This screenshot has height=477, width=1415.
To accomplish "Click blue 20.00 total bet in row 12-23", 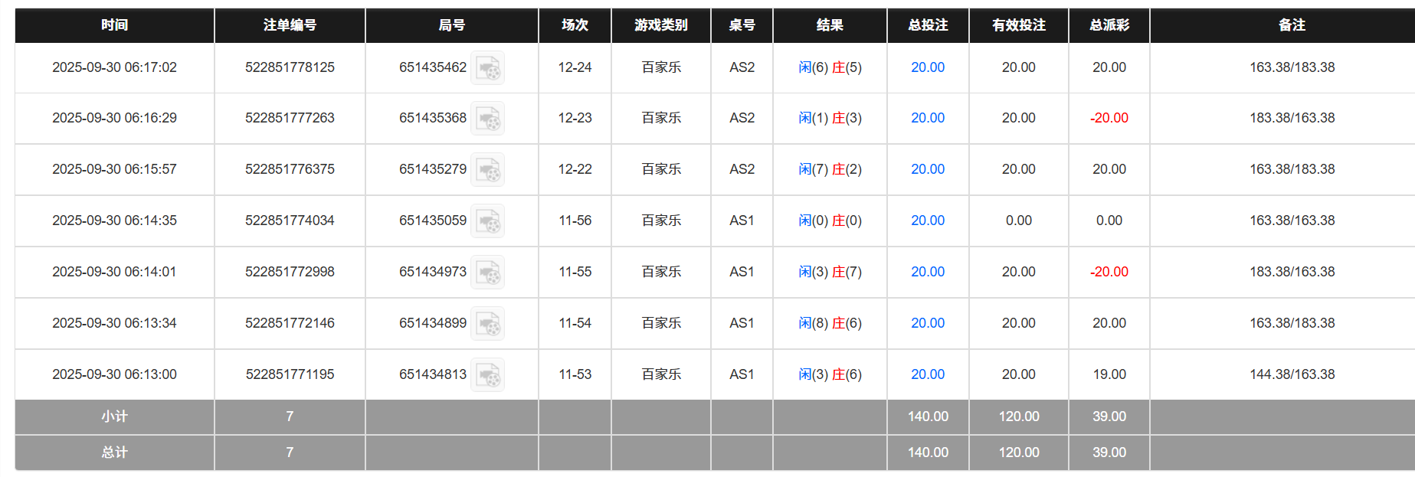I will point(927,118).
